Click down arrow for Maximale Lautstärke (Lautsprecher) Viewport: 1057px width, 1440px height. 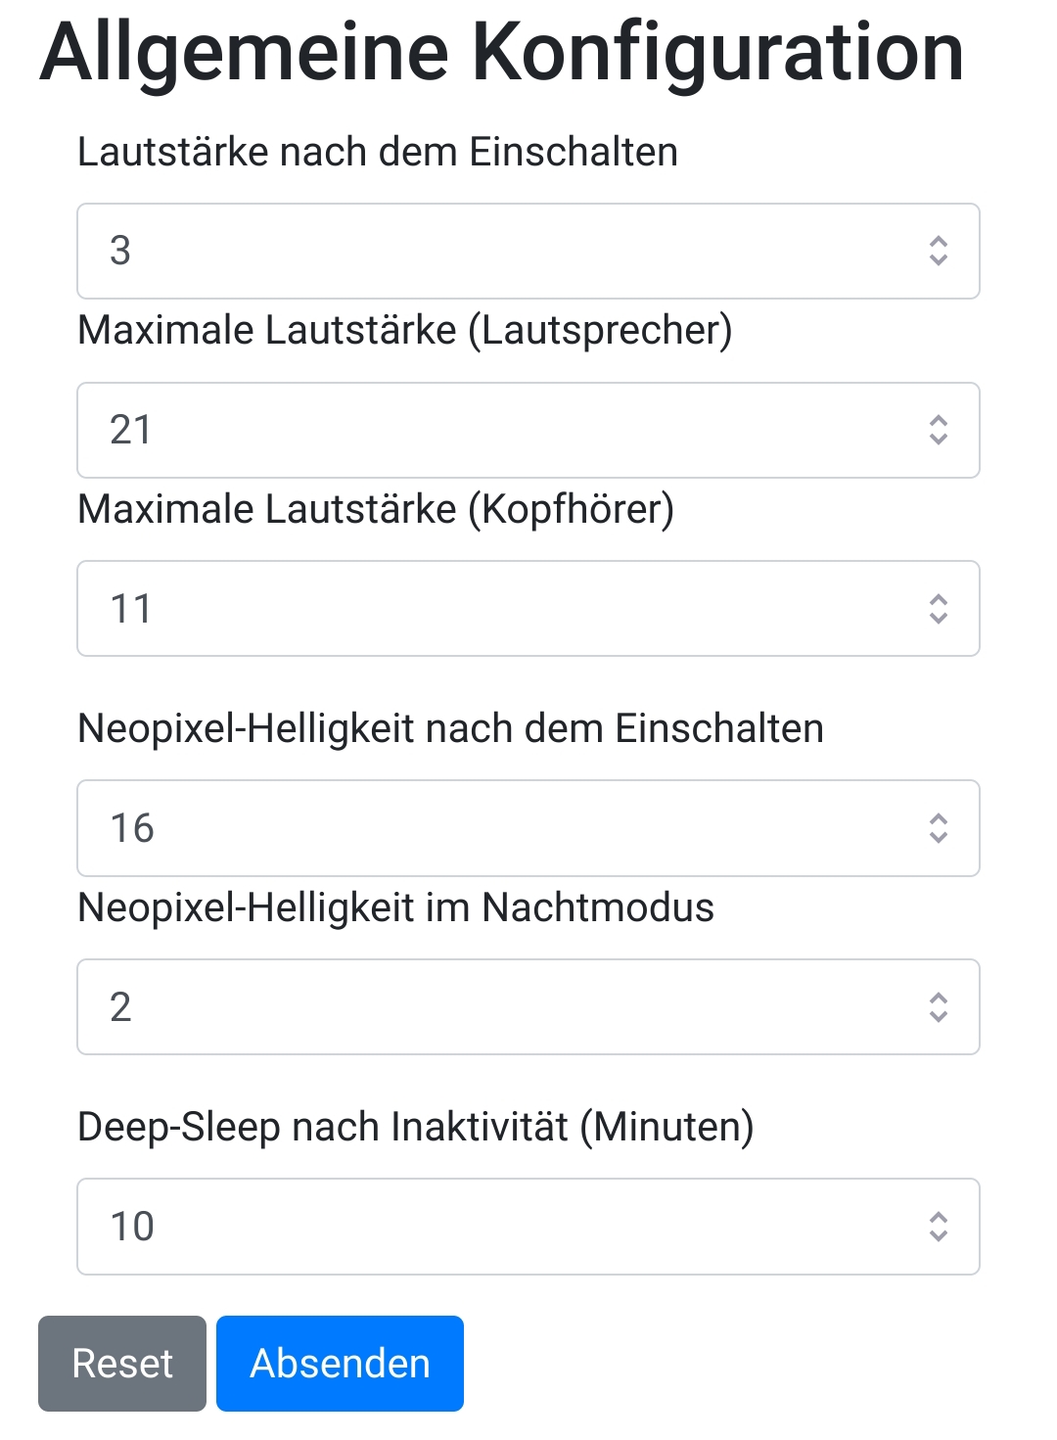tap(939, 440)
